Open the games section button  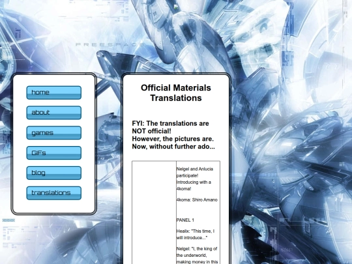point(54,133)
